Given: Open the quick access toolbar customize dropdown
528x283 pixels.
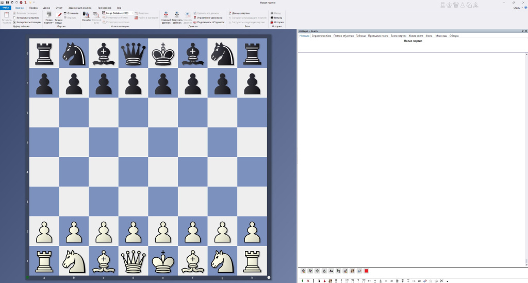Looking at the screenshot, I should pyautogui.click(x=34, y=3).
